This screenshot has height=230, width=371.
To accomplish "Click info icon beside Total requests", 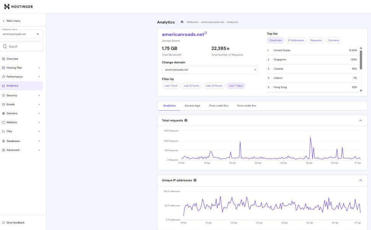I will 186,121.
